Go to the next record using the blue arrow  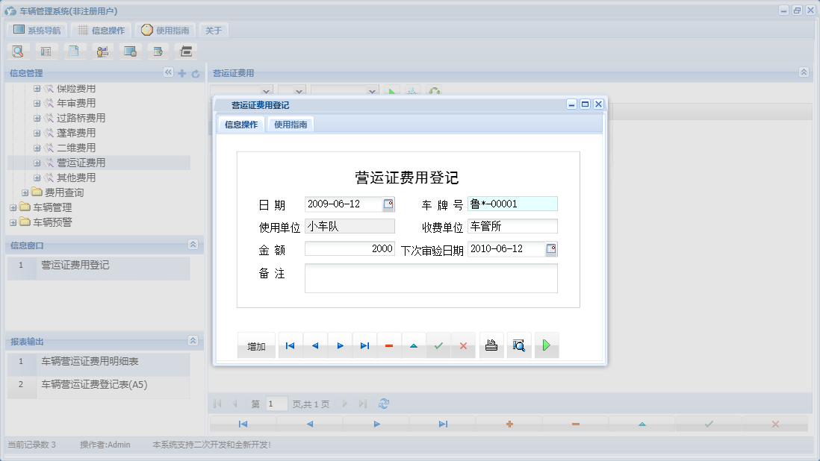340,345
